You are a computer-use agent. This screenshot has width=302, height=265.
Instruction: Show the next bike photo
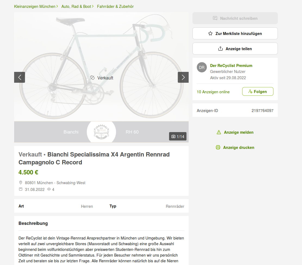point(183,77)
